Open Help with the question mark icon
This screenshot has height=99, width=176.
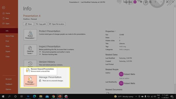[x=155, y=2]
